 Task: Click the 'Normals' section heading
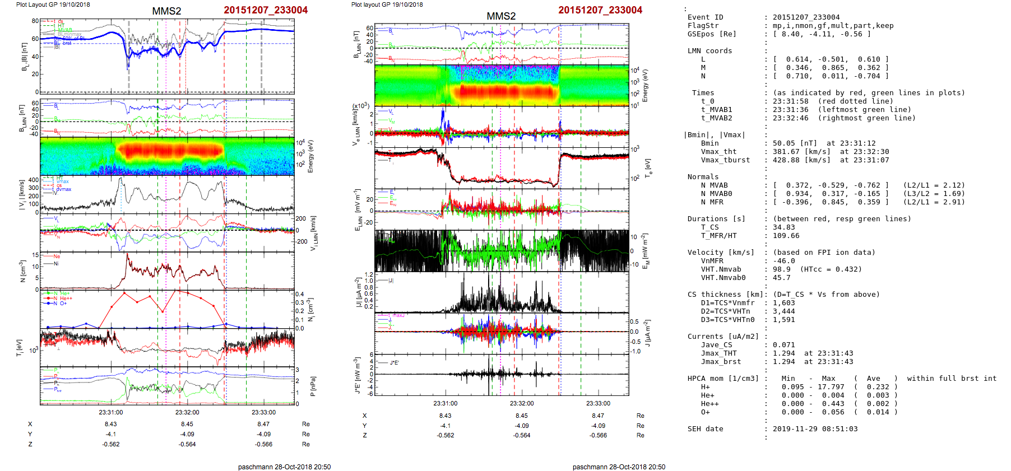tap(703, 177)
